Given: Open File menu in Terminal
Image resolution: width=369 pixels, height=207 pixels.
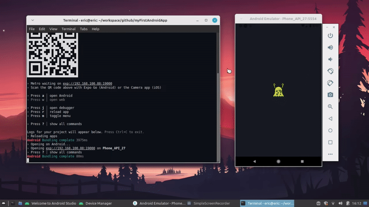Looking at the screenshot, I should [31, 29].
